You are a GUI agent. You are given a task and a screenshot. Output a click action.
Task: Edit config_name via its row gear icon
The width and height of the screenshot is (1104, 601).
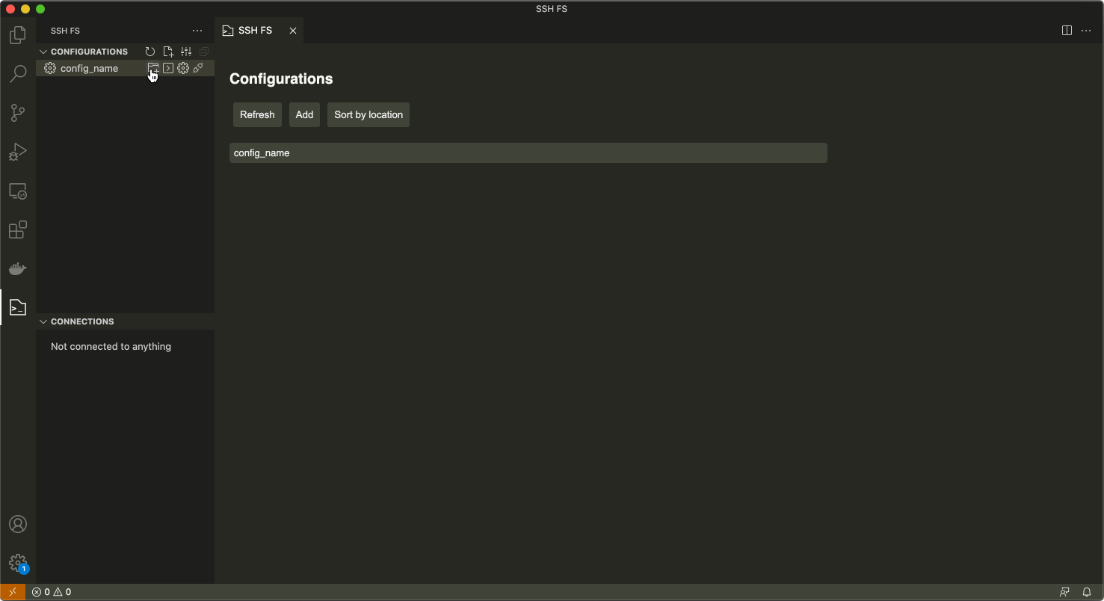pyautogui.click(x=183, y=68)
